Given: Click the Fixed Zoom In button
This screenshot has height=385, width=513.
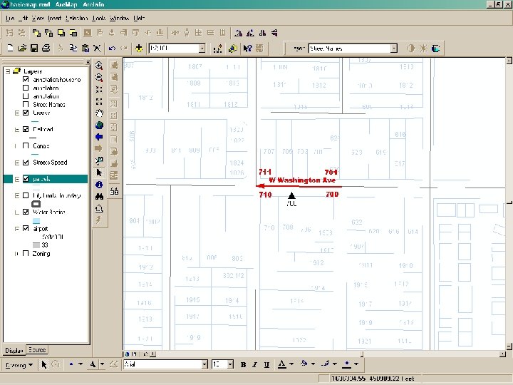Looking at the screenshot, I should (x=99, y=89).
